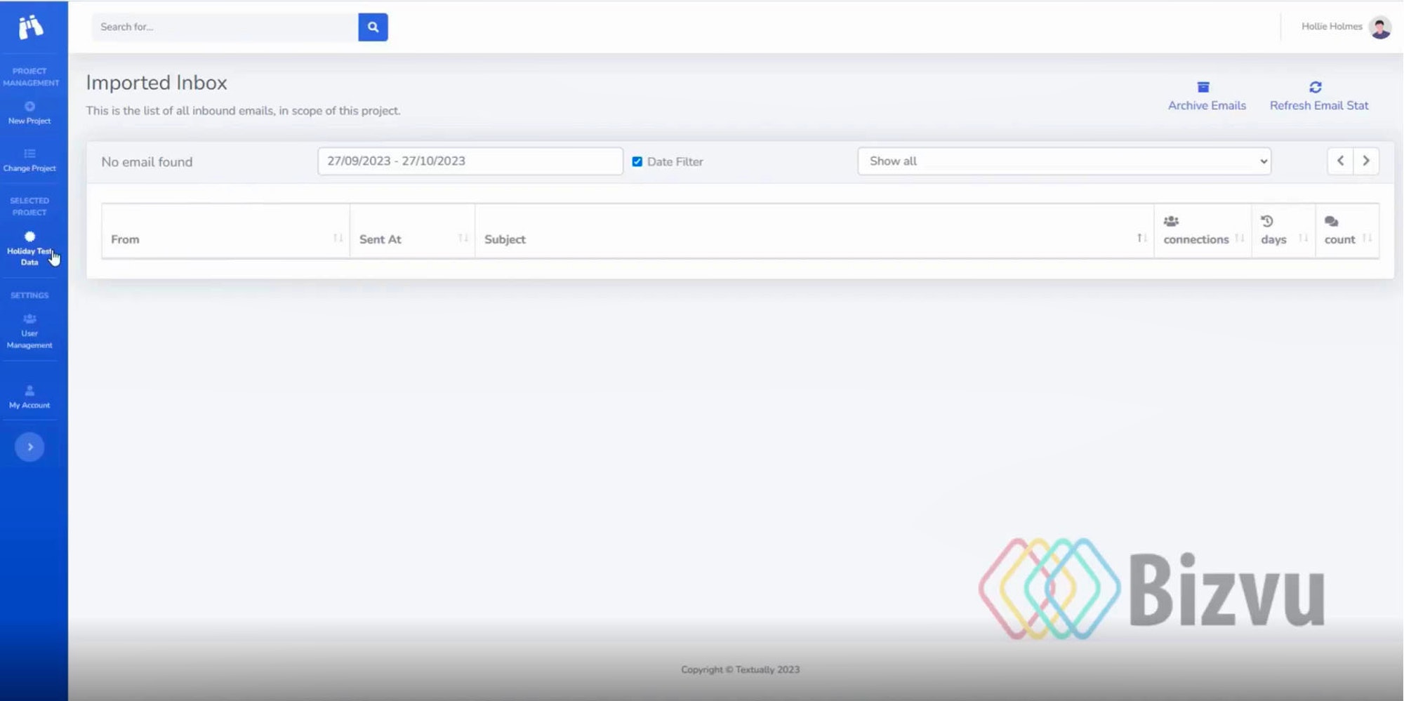1404x701 pixels.
Task: Select Holiday Test Data project
Action: click(x=29, y=248)
